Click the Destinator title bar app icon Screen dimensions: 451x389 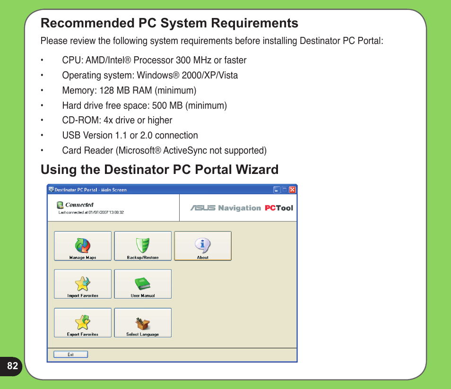click(x=51, y=190)
